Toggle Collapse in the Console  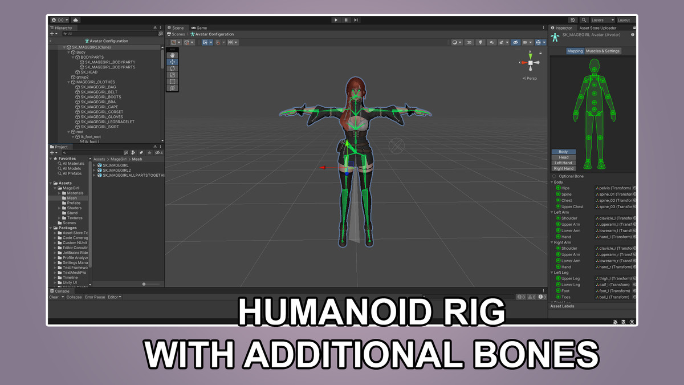74,297
